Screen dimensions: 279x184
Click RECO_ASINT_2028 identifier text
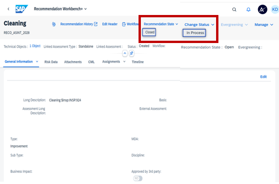[x=17, y=33]
